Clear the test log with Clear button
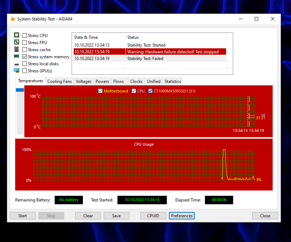Viewport: 291px width, 242px height. [x=88, y=216]
